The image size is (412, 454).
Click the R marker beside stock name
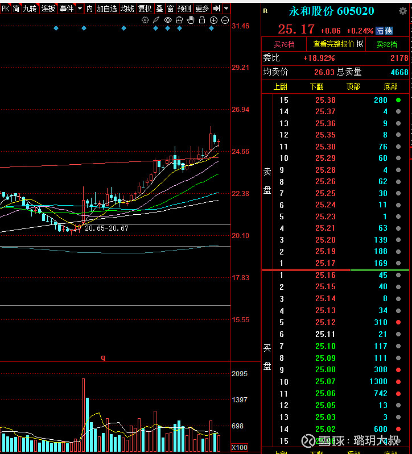pyautogui.click(x=265, y=11)
